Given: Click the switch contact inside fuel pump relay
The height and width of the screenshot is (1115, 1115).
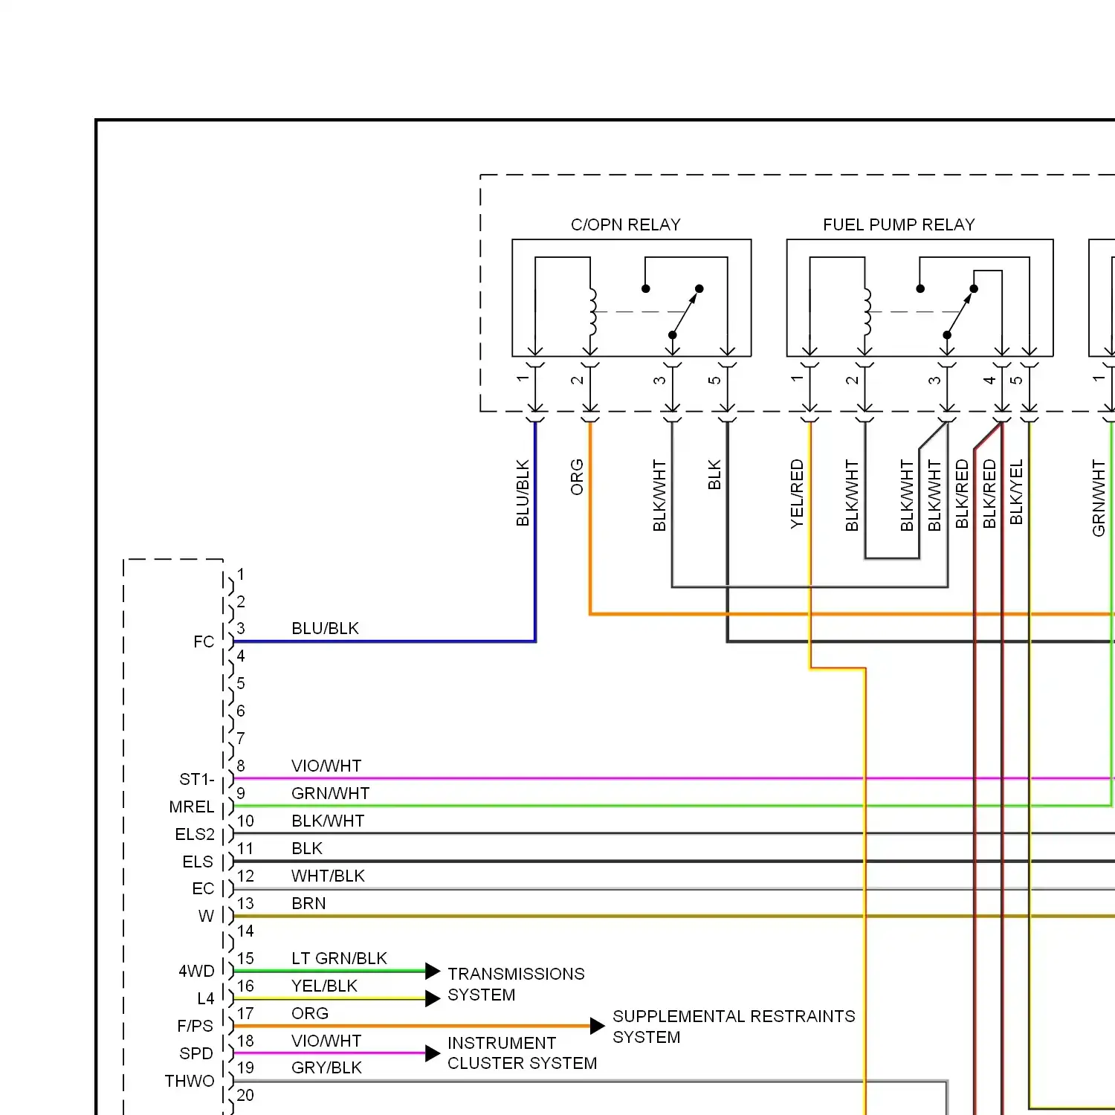Looking at the screenshot, I should [x=960, y=311].
